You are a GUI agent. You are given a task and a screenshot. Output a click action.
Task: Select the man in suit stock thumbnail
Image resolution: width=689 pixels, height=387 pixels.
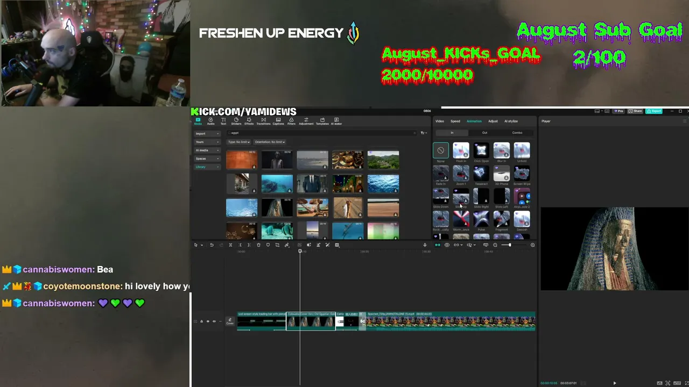[x=312, y=184]
